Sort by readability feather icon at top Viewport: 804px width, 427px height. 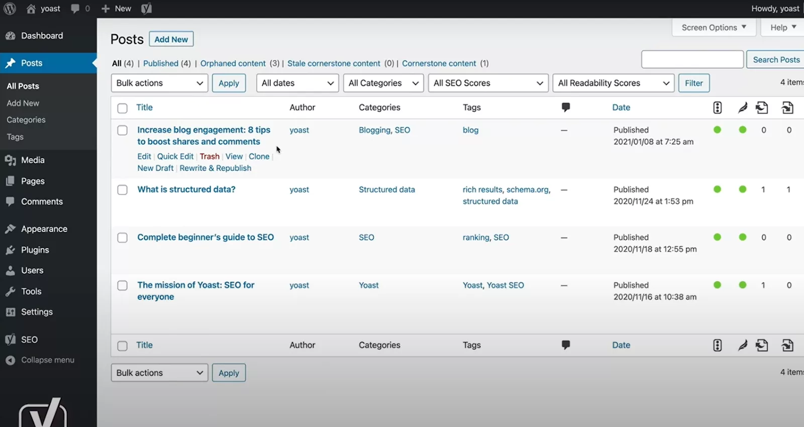click(x=742, y=108)
